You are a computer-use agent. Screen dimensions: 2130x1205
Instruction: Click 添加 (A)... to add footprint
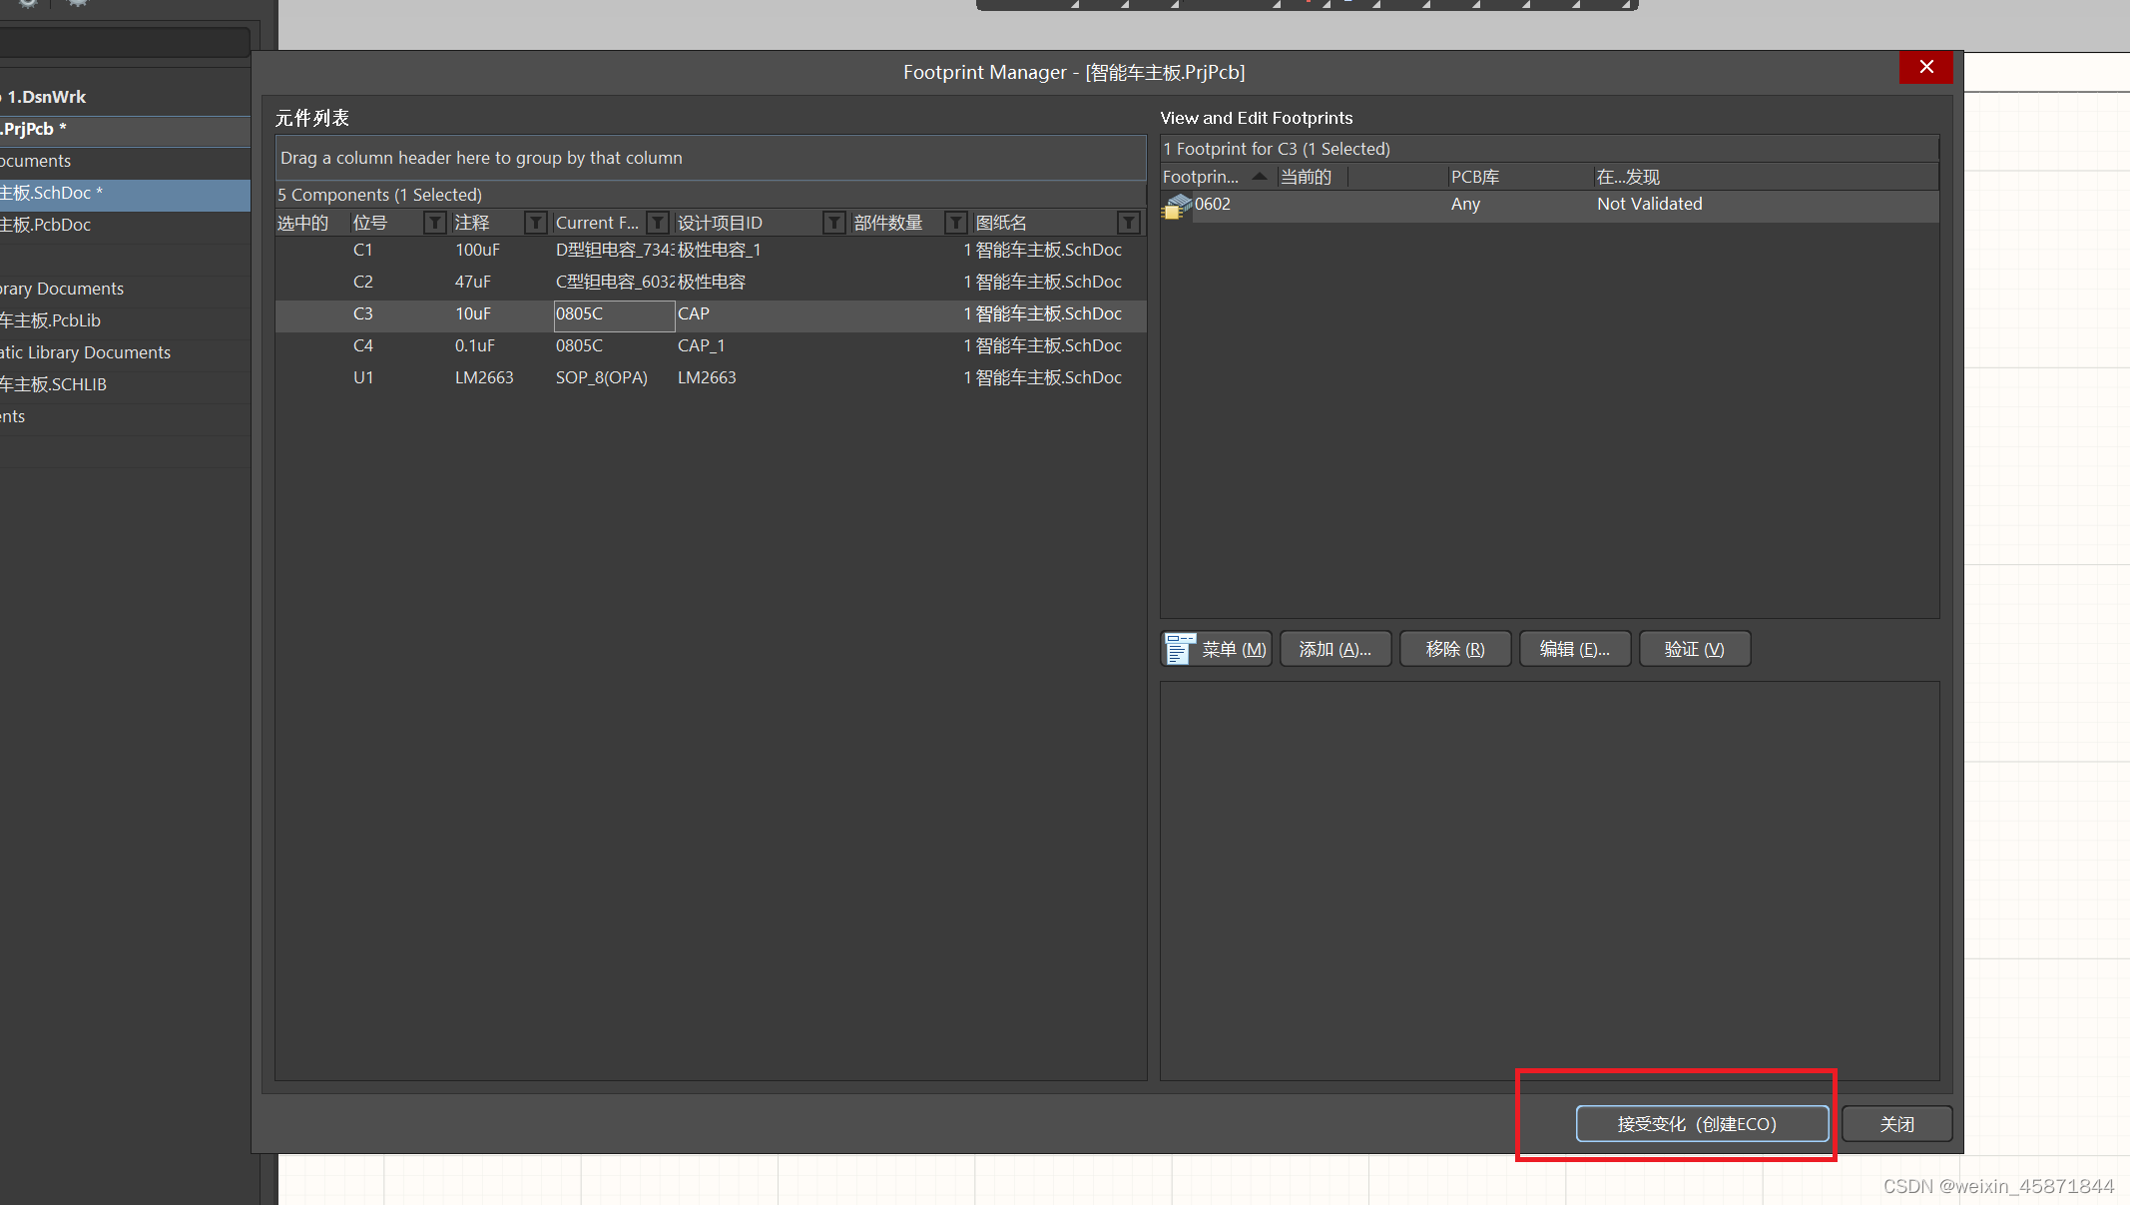click(1334, 649)
